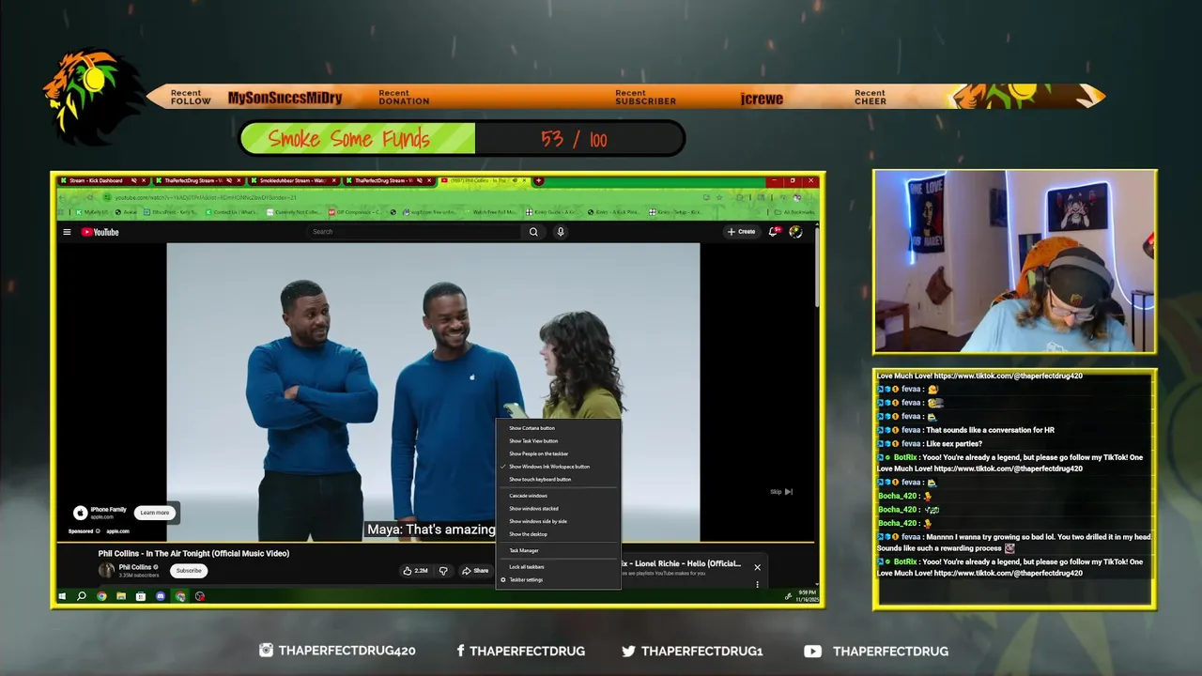This screenshot has height=676, width=1202.
Task: Open the Watch Free Full Mo... bookmark
Action: (489, 212)
